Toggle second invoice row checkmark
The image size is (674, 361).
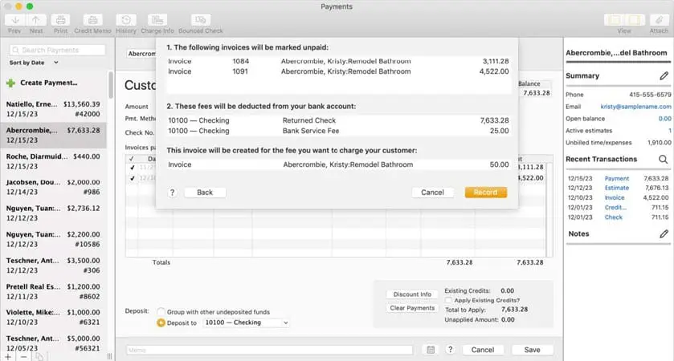[132, 178]
